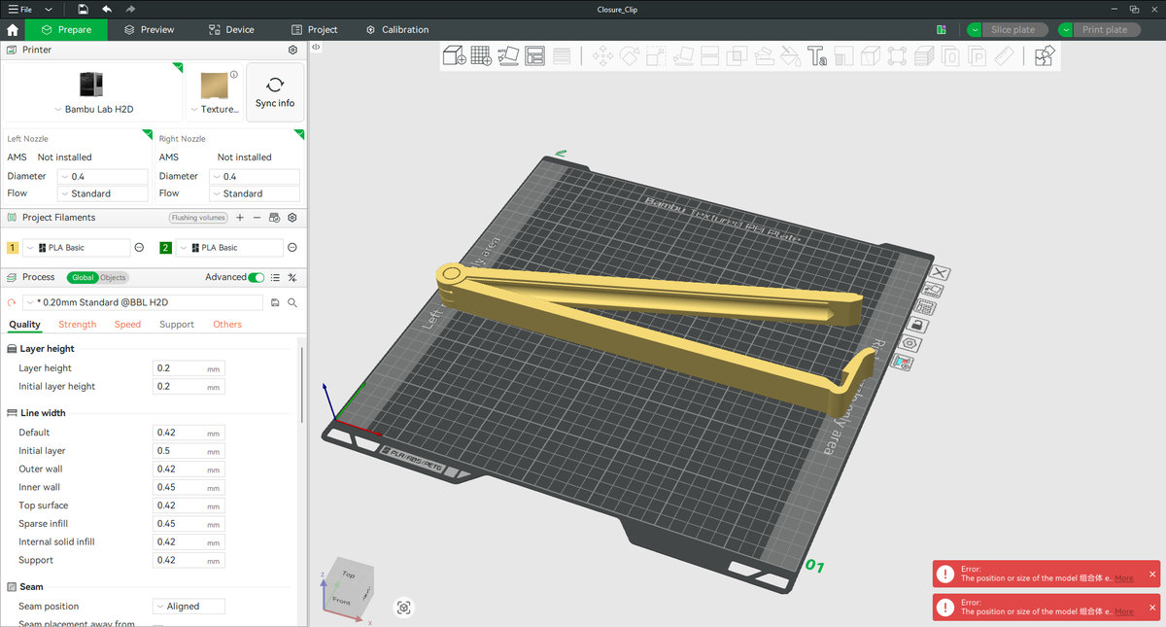Switch to the Calibration tab
1166x627 pixels.
click(x=397, y=30)
